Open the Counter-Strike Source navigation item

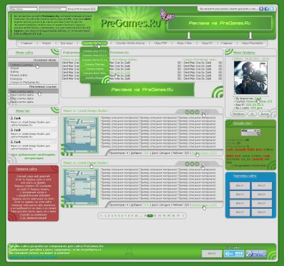click(x=130, y=43)
